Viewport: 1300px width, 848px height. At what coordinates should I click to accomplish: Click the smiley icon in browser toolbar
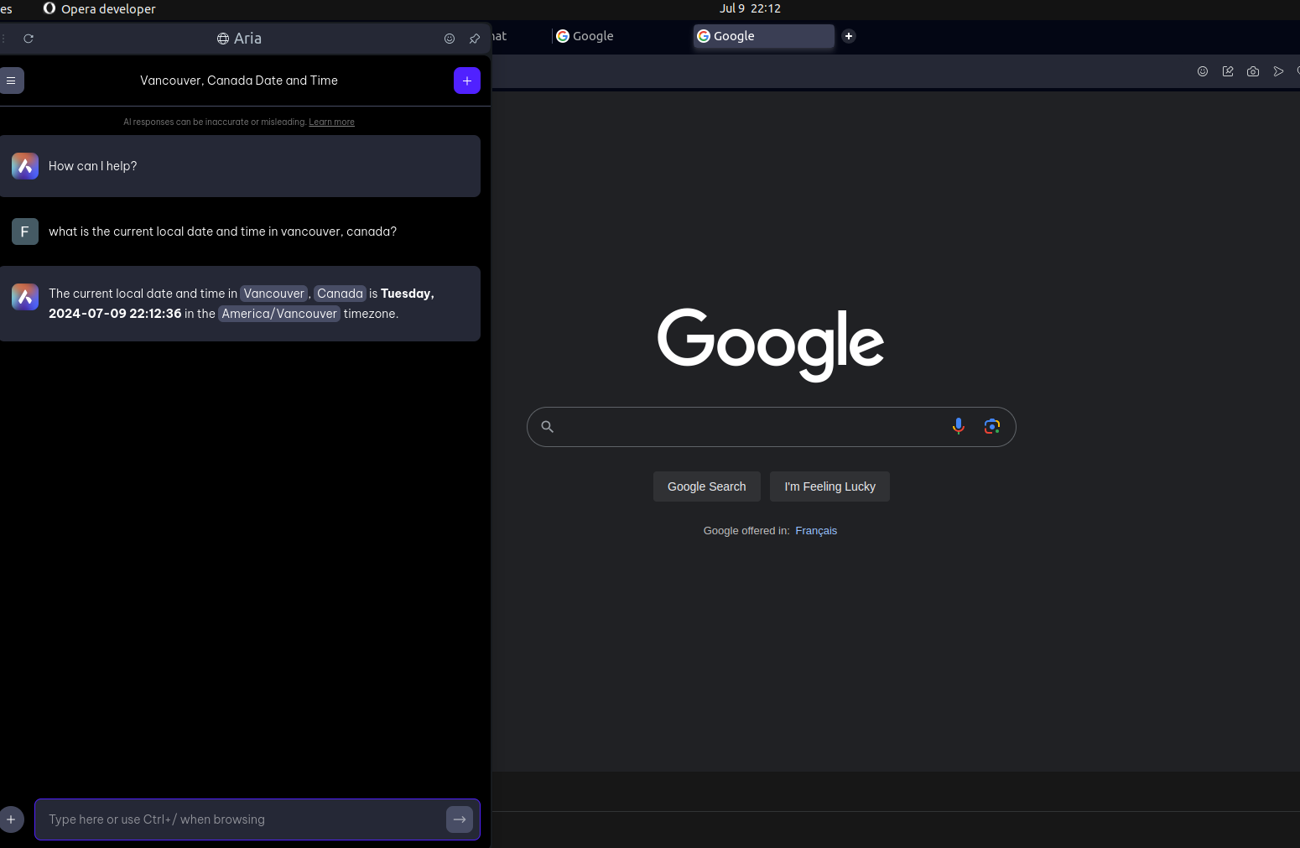[x=1203, y=71]
